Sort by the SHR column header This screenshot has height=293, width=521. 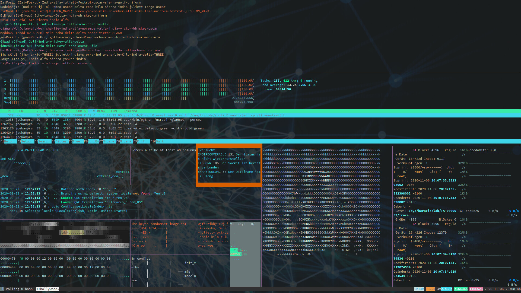pos(79,111)
